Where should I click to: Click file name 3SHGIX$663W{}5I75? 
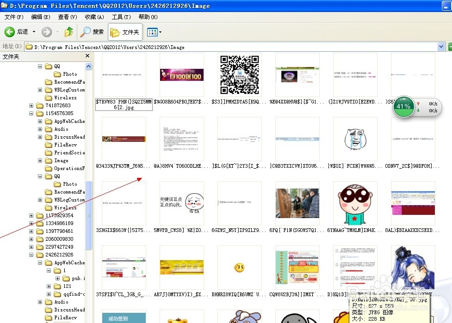[x=123, y=230]
